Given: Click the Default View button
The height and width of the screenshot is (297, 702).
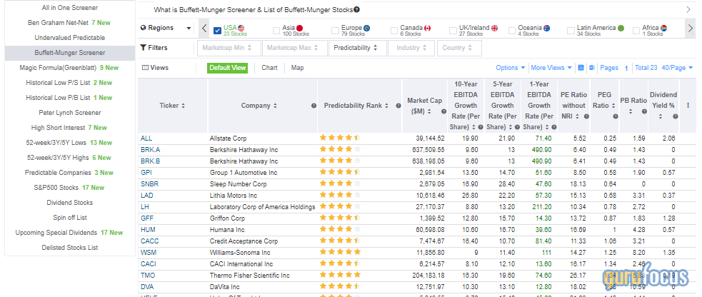Looking at the screenshot, I should pyautogui.click(x=228, y=68).
